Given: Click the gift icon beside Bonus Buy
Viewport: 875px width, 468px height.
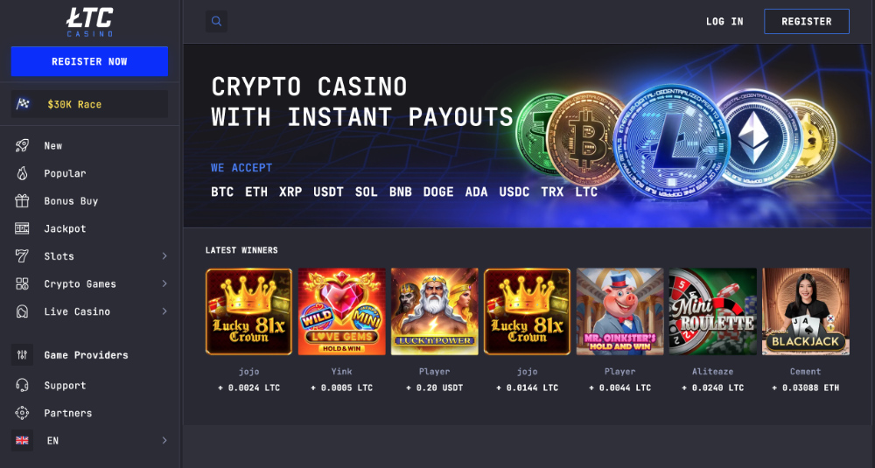Looking at the screenshot, I should point(23,201).
